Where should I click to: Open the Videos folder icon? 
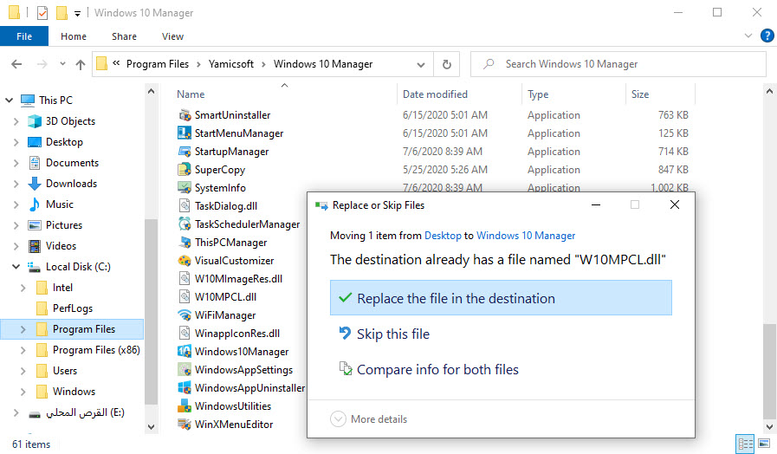coord(35,246)
